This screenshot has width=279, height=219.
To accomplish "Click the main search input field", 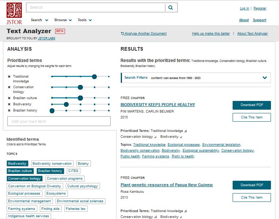I will tap(96, 7).
